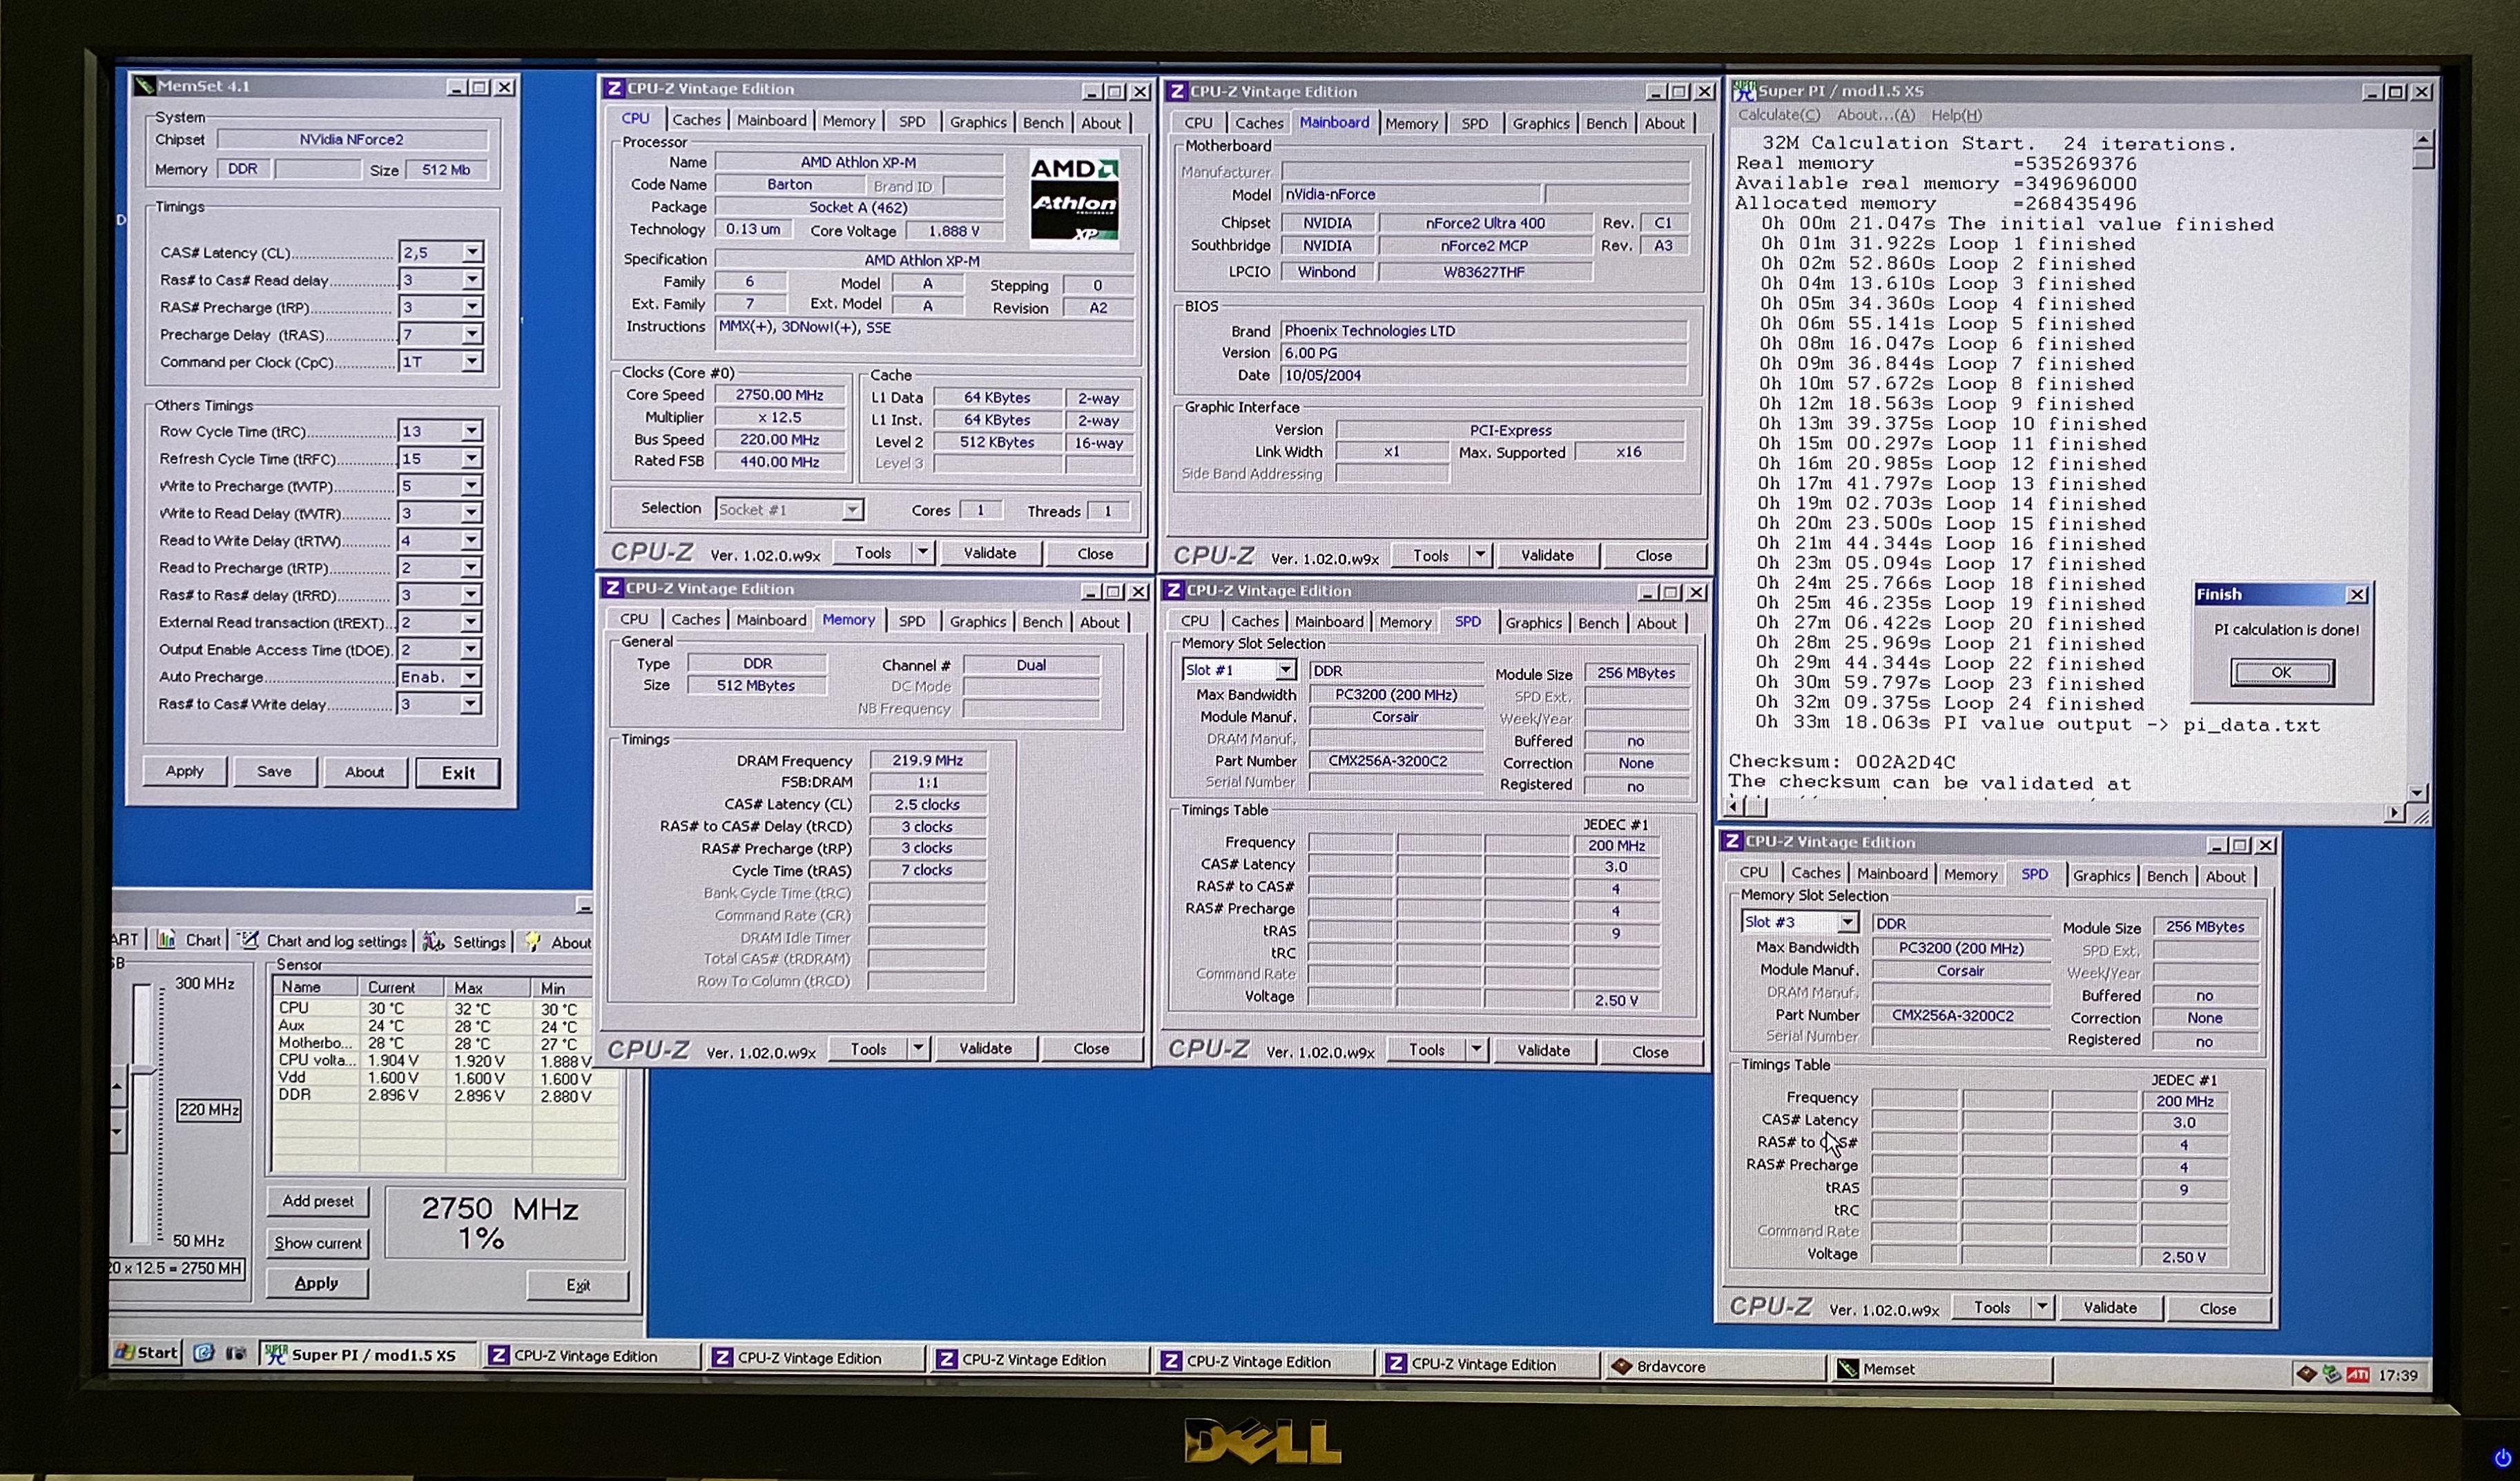Expand the Slot #1 memory slot dropdown
The height and width of the screenshot is (1481, 2520).
(x=1285, y=670)
